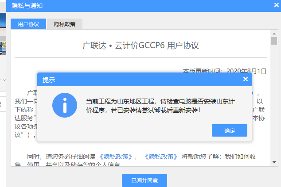Click the agreement title 广联达·云计价GCCP6 用户协议
Screen dimensions: 281x187
coord(140,46)
